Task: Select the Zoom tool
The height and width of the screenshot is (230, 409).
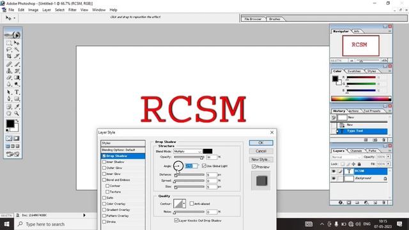Action: point(17,114)
